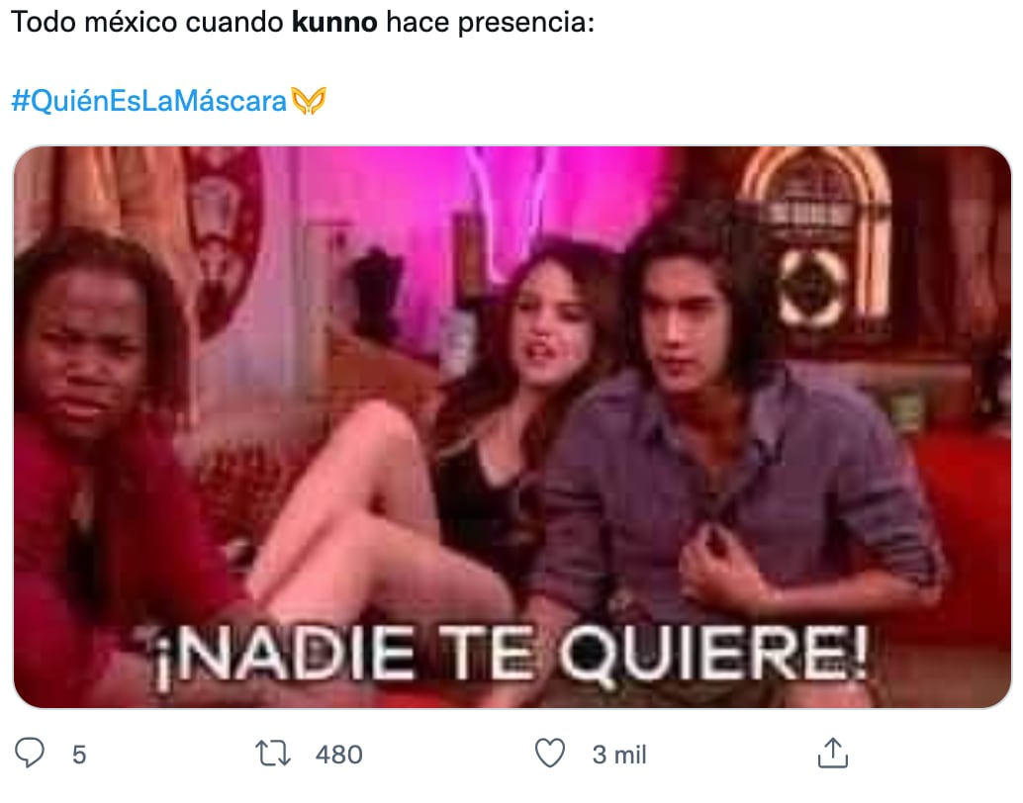This screenshot has height=803, width=1023.
Task: Open the share menu via upload arrow icon
Action: pyautogui.click(x=832, y=753)
